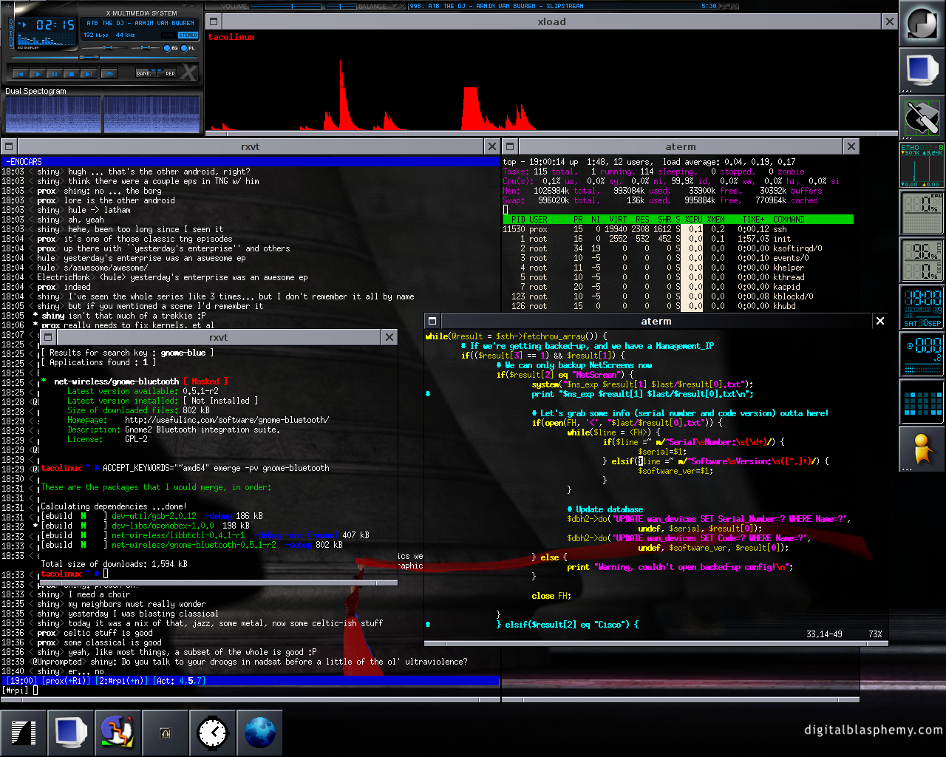The image size is (946, 757).
Task: Click the blue grid pager dockapp
Action: tap(922, 402)
